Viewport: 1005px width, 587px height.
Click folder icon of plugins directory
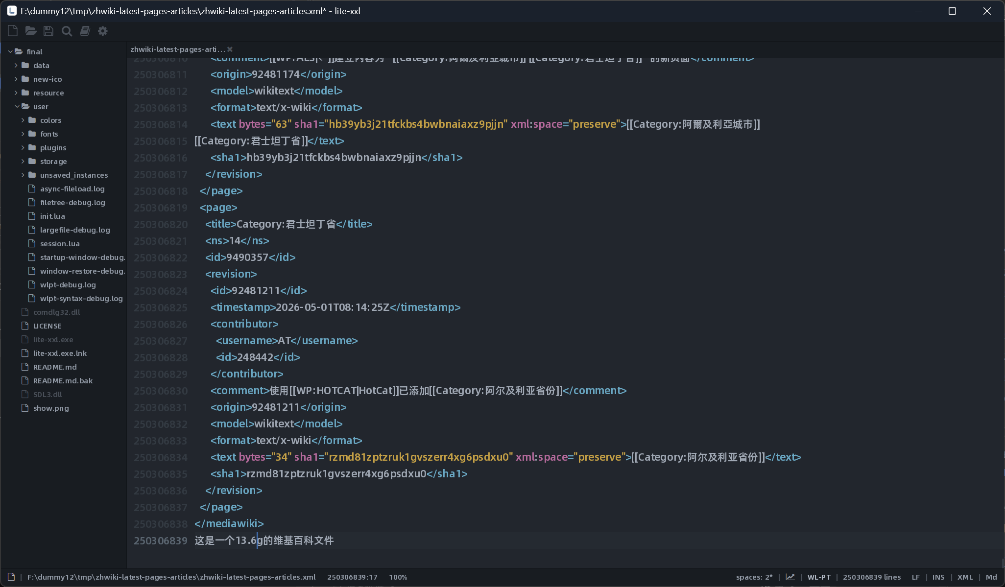(32, 147)
